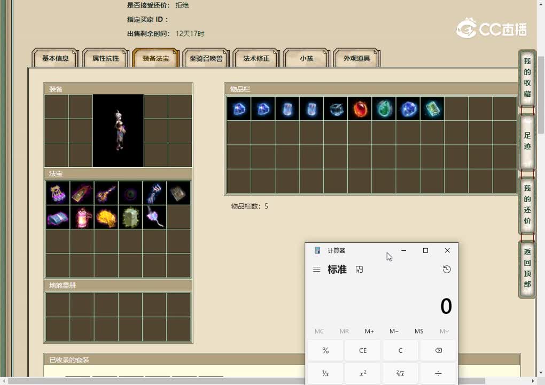Viewport: 545px width, 385px height.
Task: Select the golden flame talisman
Action: [106, 217]
